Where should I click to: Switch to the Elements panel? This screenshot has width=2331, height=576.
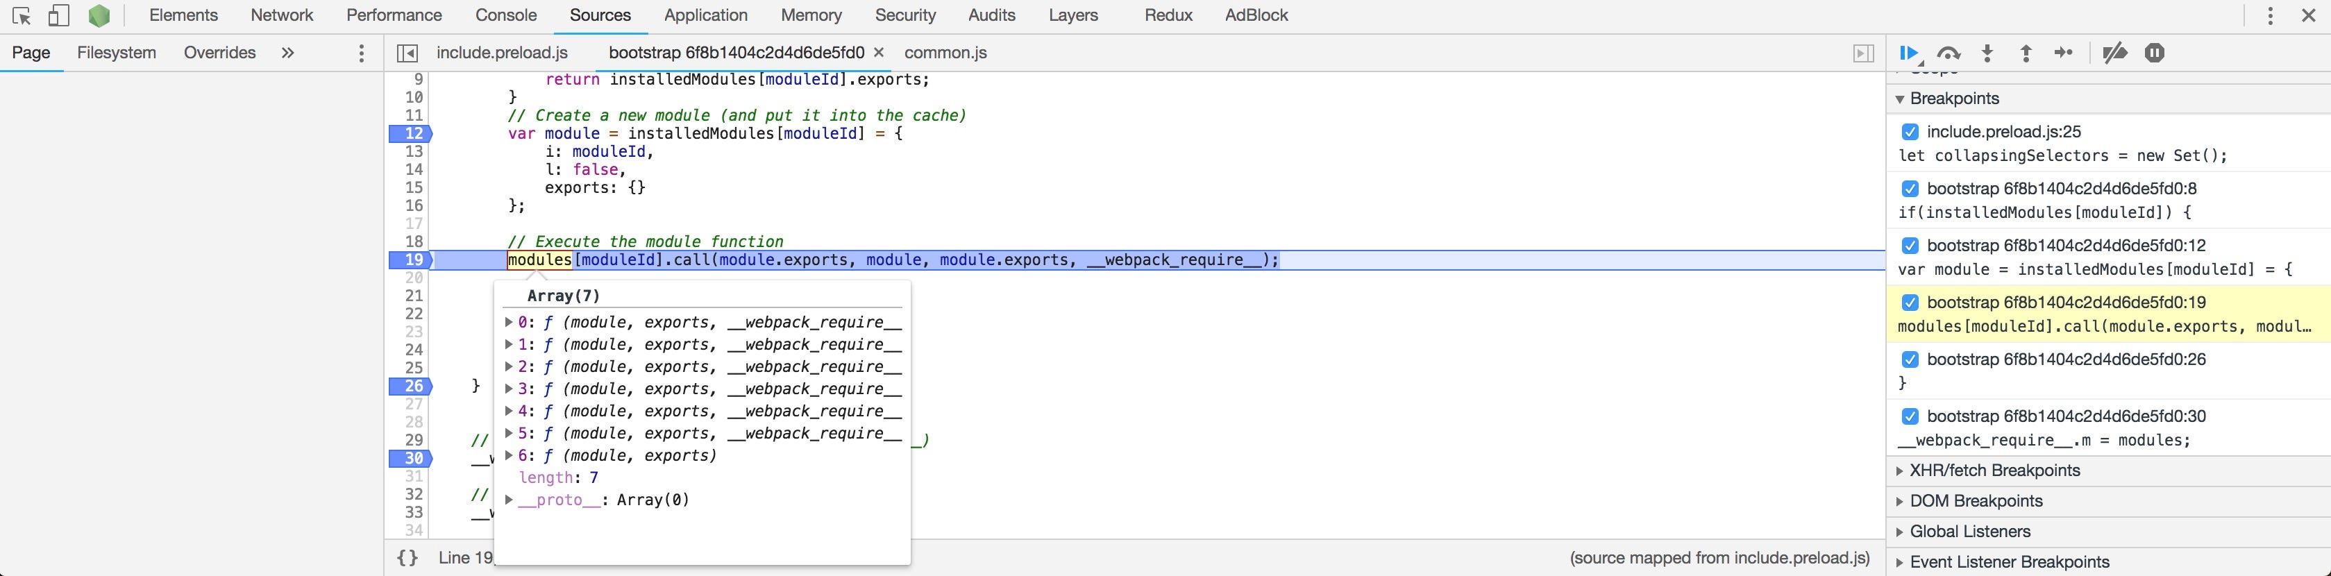[184, 15]
